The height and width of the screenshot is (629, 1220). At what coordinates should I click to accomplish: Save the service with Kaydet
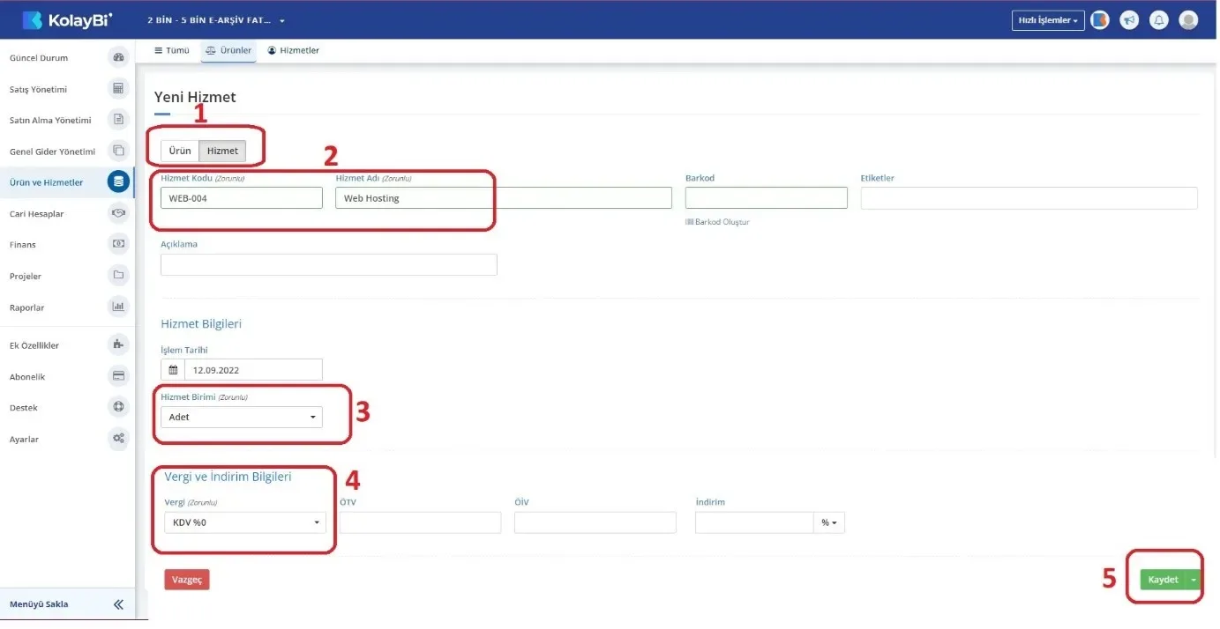1164,580
